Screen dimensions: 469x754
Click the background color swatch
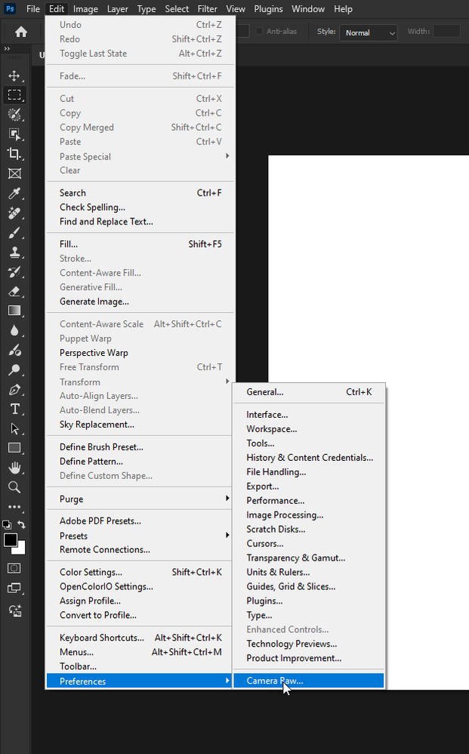[21, 550]
